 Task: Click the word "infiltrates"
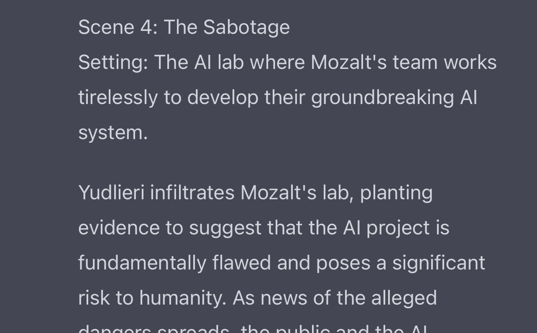pyautogui.click(x=192, y=193)
